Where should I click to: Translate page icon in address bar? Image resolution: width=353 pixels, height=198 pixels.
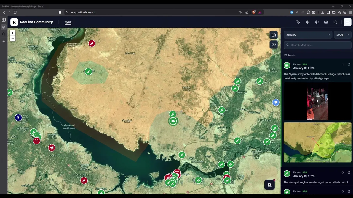coord(241,12)
